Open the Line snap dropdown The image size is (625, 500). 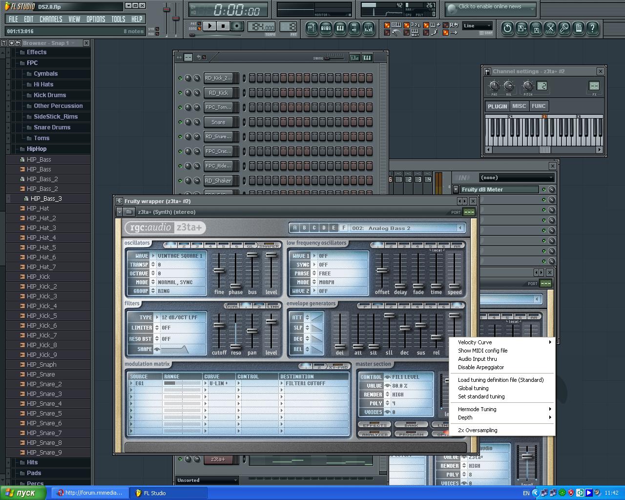tap(477, 26)
